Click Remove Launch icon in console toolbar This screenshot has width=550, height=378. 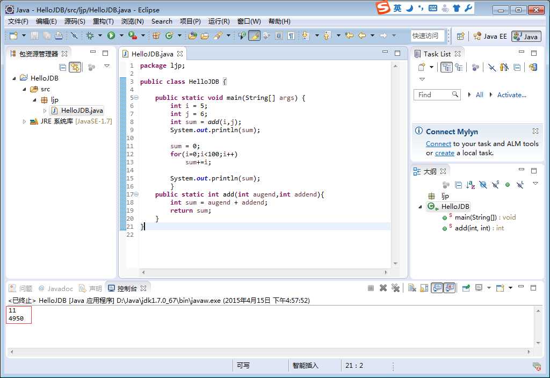[383, 288]
